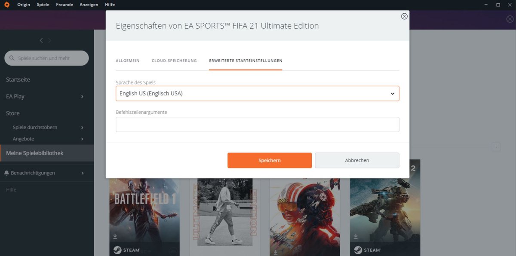The height and width of the screenshot is (256, 516).
Task: Select Erweiterte Starteinstellungen tab
Action: pos(246,61)
